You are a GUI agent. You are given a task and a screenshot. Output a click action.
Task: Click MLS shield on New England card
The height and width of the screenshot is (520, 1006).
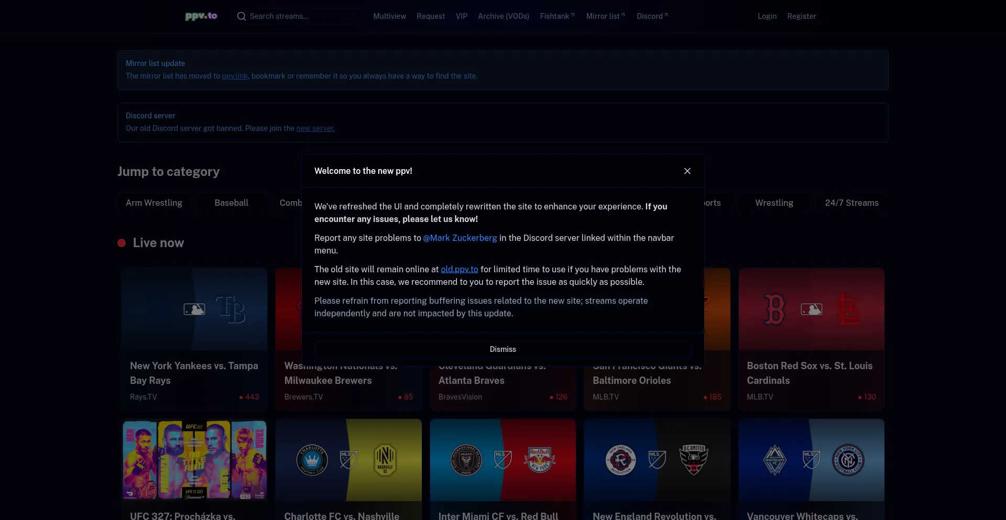(x=657, y=460)
